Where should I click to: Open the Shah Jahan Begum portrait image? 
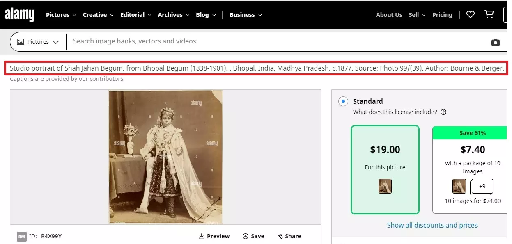coord(165,157)
